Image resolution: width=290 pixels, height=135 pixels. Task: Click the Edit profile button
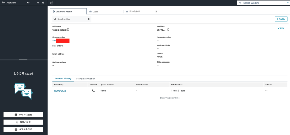[281, 28]
